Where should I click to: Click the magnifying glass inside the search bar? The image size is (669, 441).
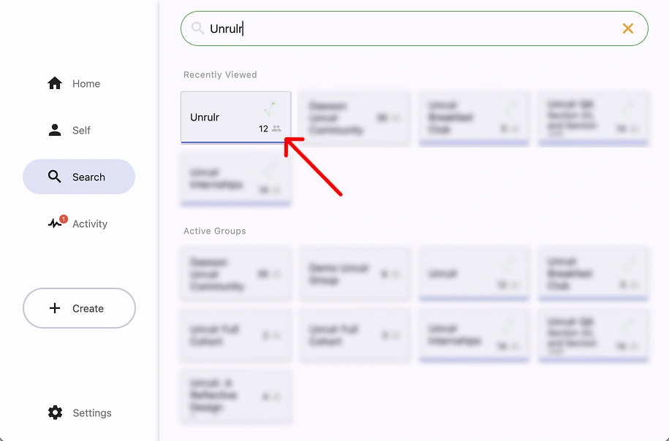tap(197, 28)
